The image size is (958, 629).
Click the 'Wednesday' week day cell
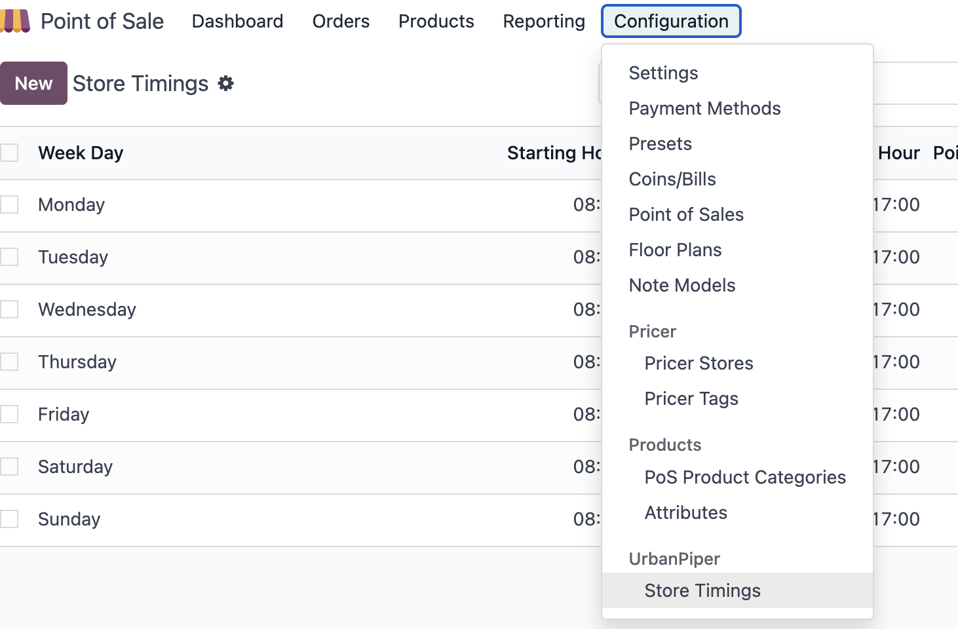point(87,309)
